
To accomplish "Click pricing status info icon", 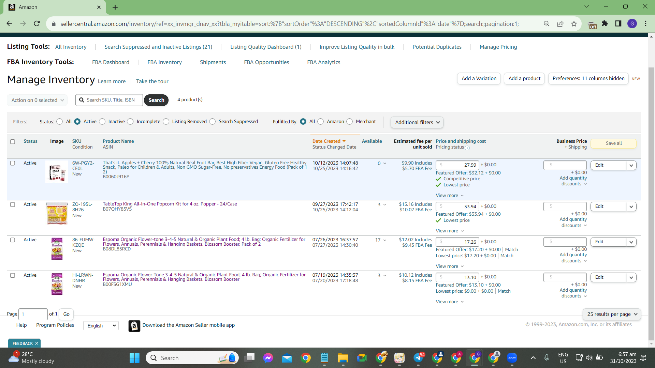I will tap(467, 148).
